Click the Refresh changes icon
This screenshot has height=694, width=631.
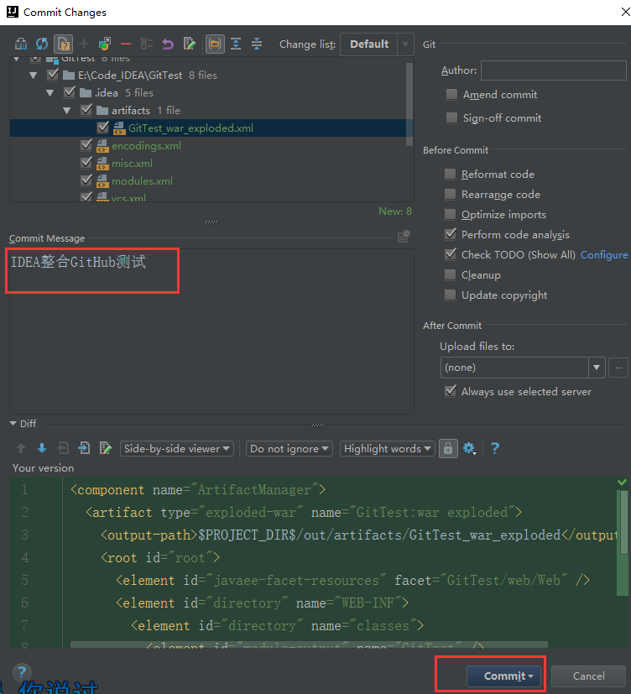[x=42, y=44]
